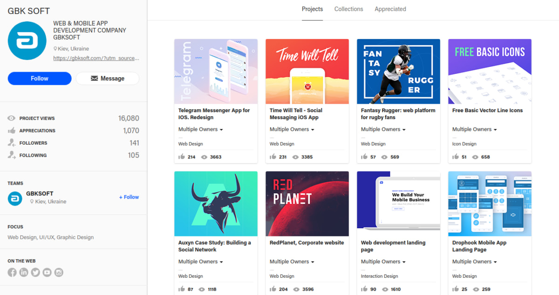Open We Build Your Mobile Business thumbnail
The width and height of the screenshot is (559, 295).
coord(398,203)
